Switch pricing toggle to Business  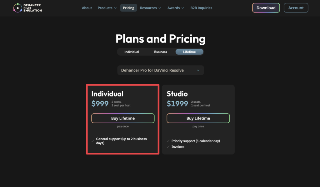coord(160,52)
